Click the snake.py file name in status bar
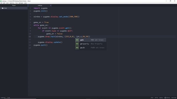Screen dimensions: 177x99 point(3,98)
